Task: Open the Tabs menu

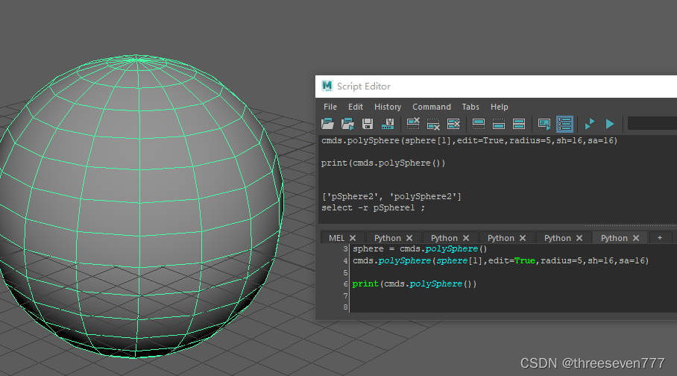Action: 470,107
